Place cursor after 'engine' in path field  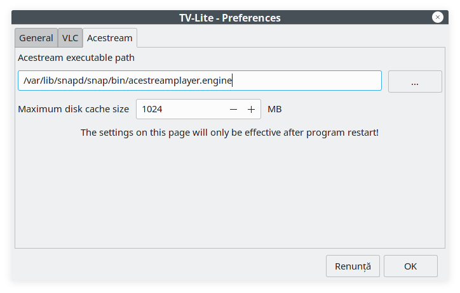(233, 80)
